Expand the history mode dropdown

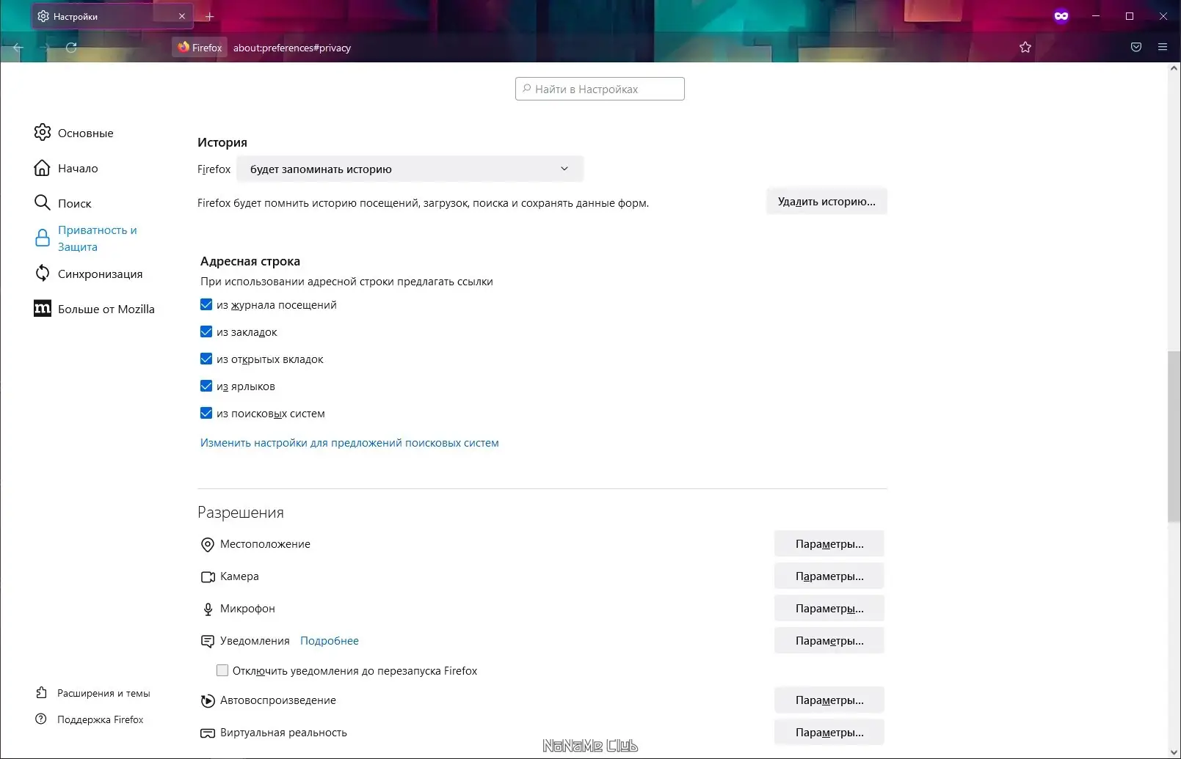coord(410,169)
